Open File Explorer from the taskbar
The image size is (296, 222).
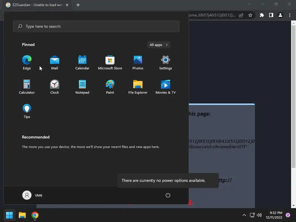(22, 215)
